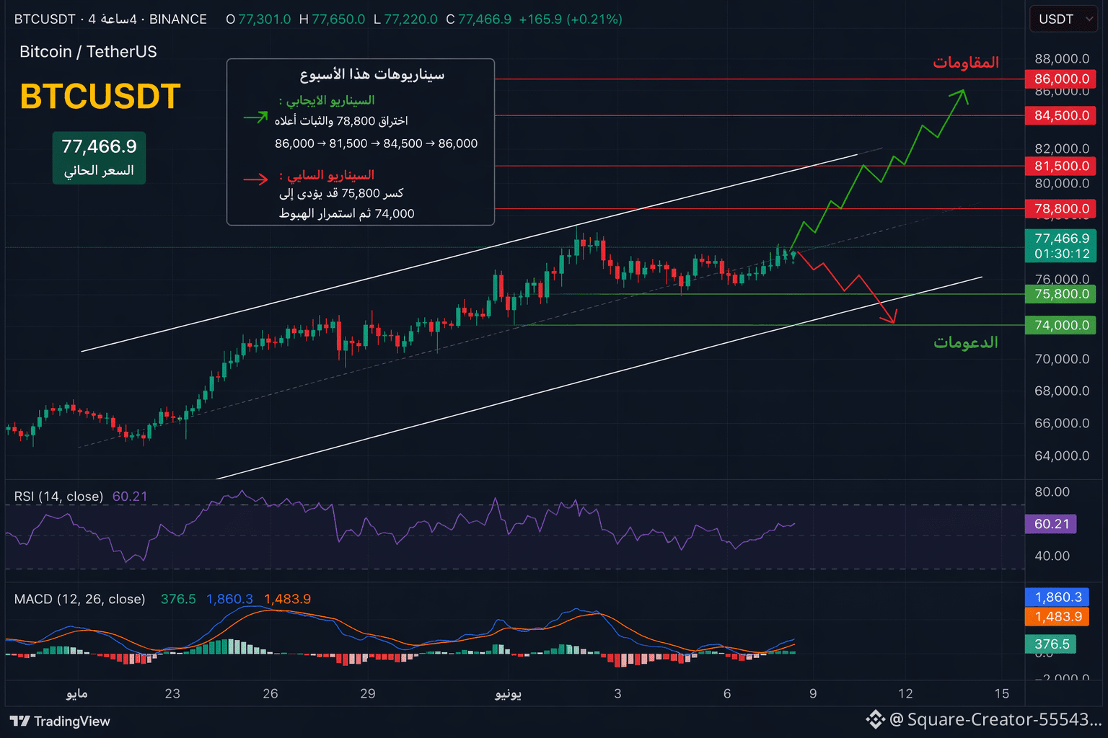This screenshot has width=1108, height=738.
Task: Click the 26 date axis label
Action: click(271, 693)
